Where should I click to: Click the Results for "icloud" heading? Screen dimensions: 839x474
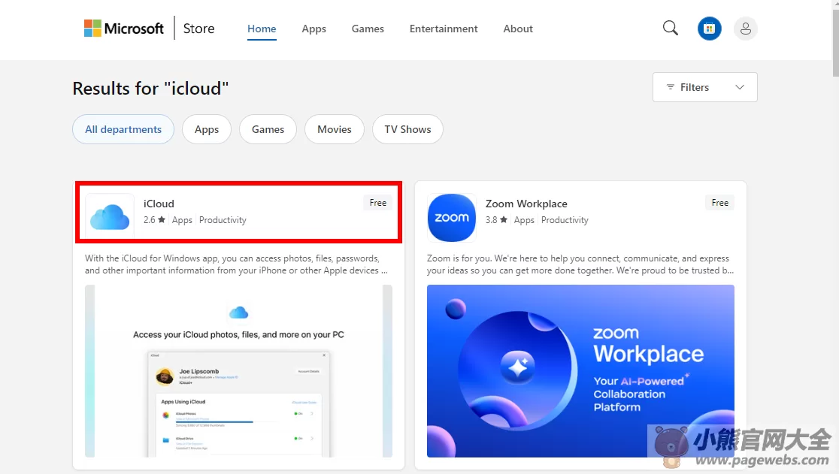(150, 88)
